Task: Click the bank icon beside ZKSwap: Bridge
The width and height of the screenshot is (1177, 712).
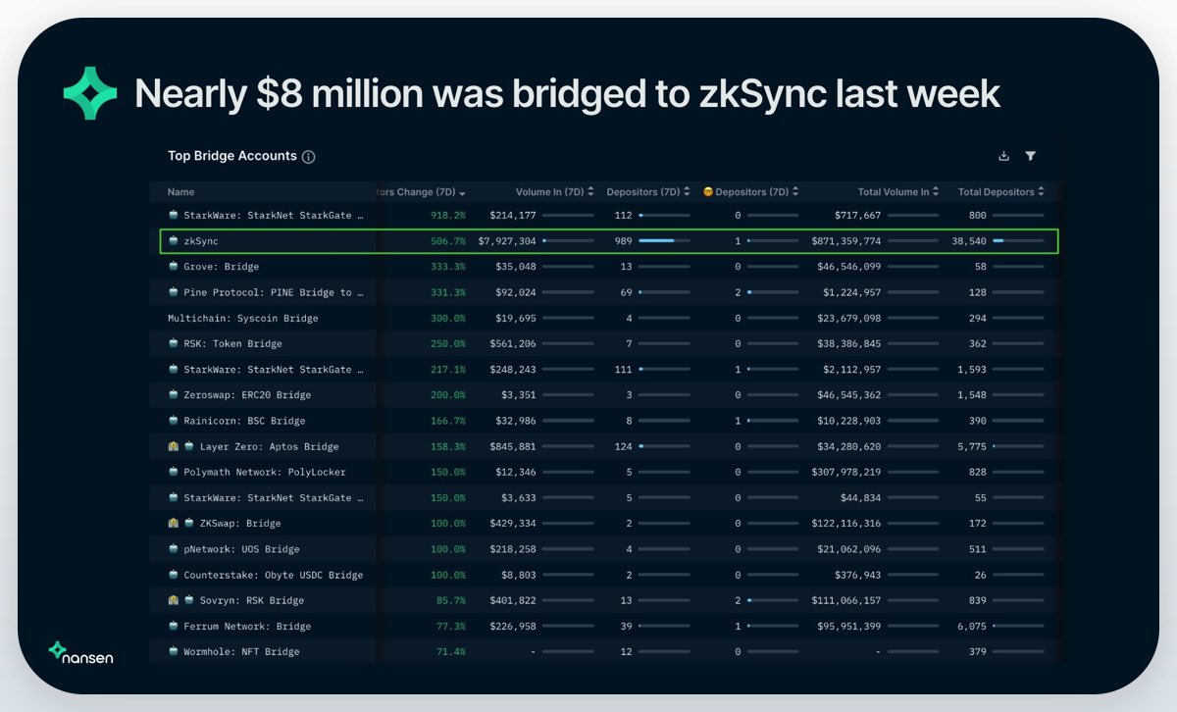Action: click(174, 523)
